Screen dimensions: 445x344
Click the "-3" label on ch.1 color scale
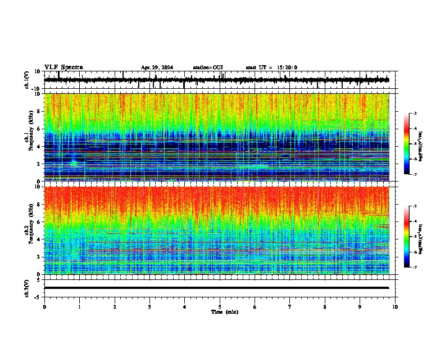click(414, 113)
